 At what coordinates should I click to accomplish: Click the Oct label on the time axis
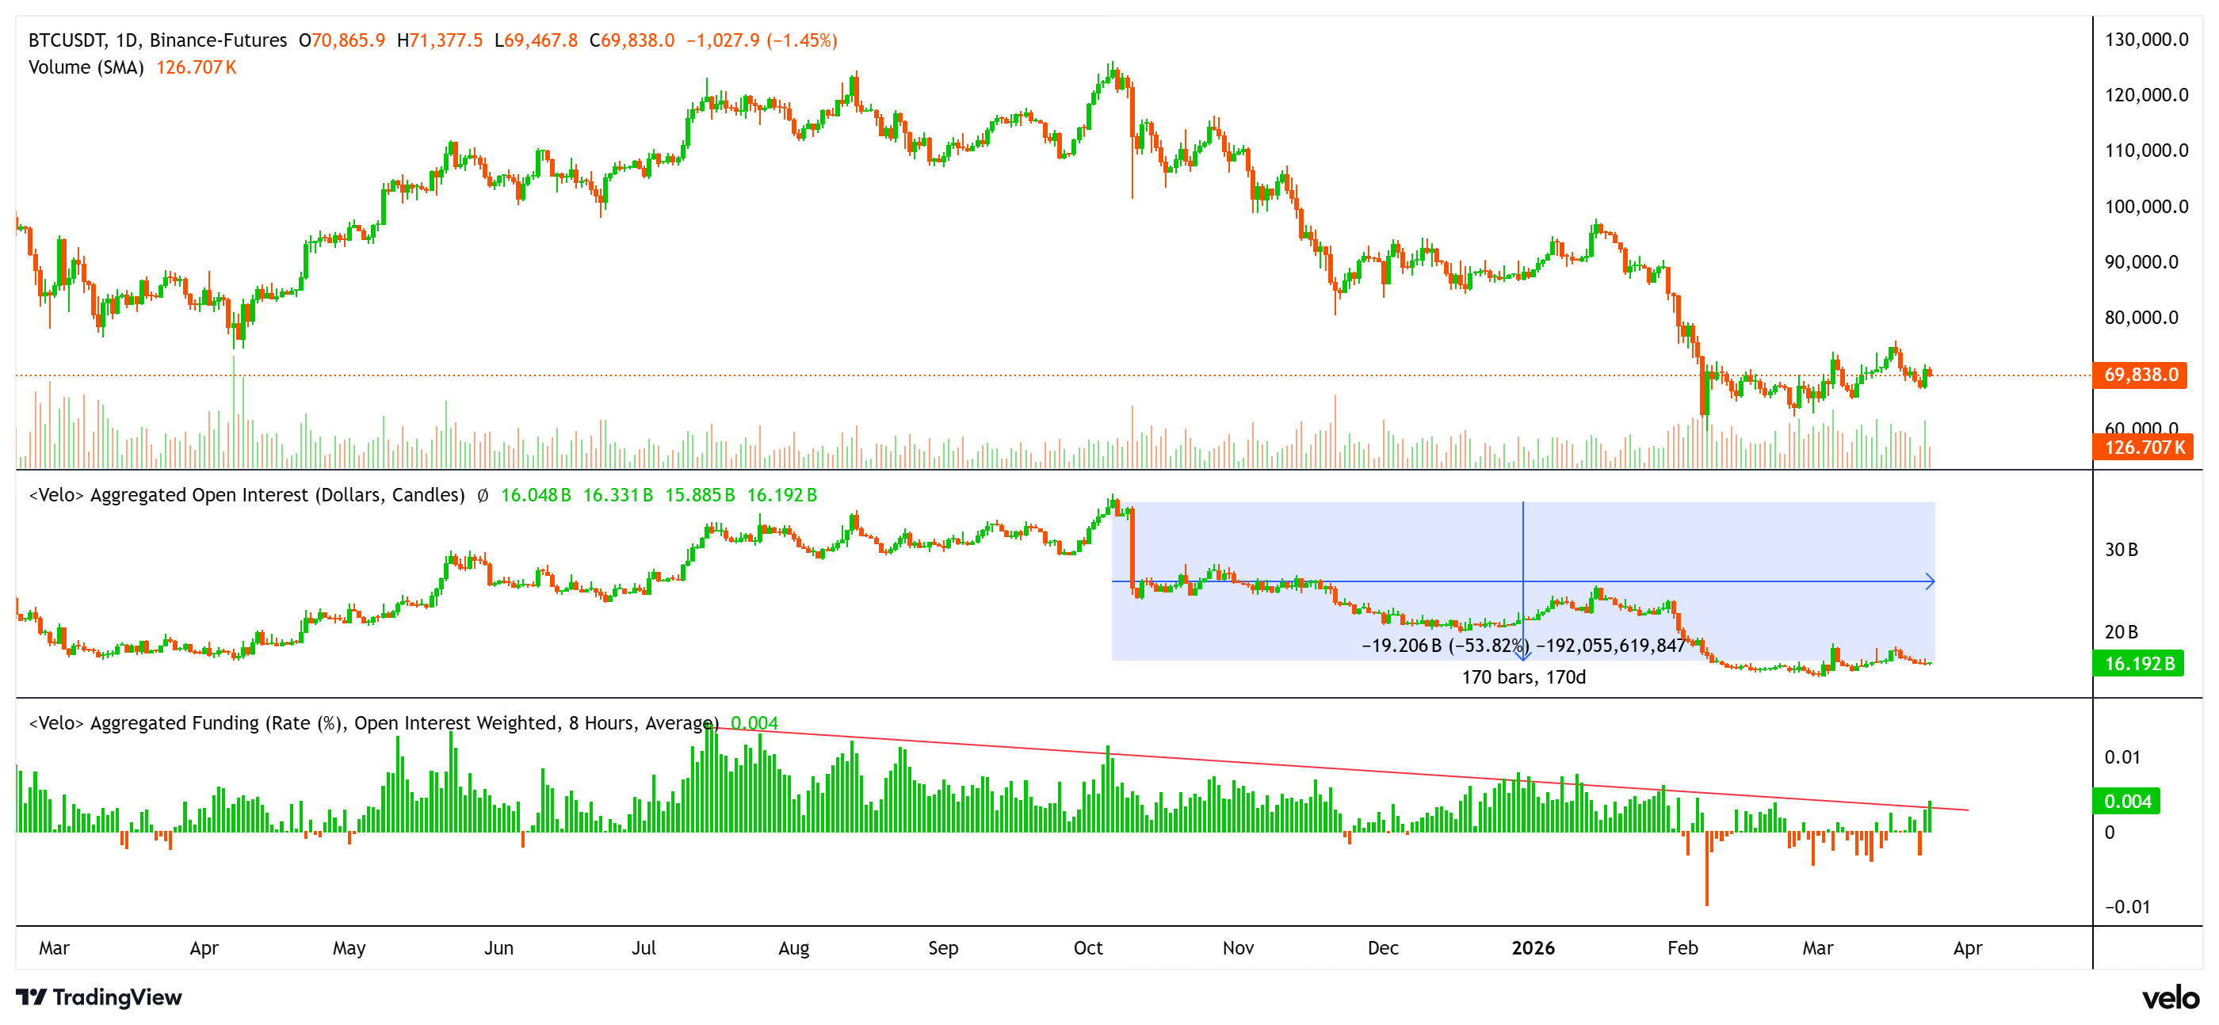tap(1088, 948)
